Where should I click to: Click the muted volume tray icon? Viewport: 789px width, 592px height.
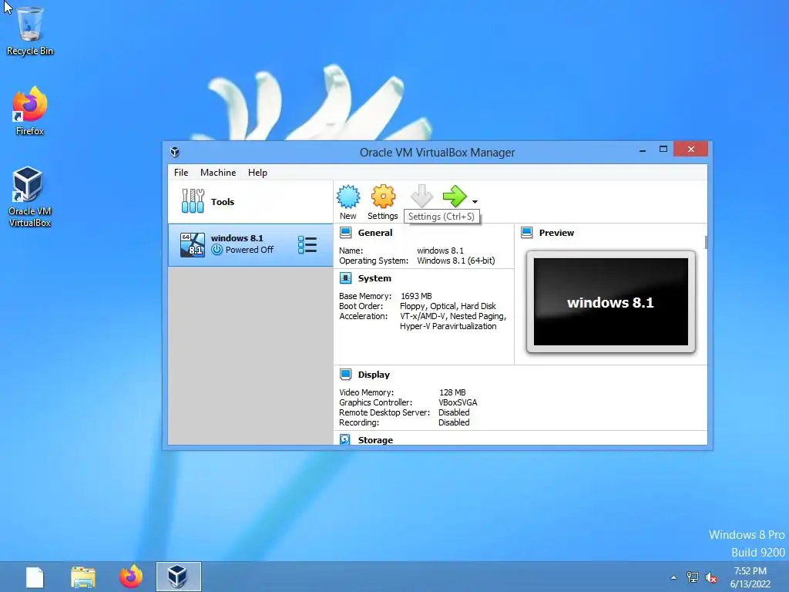click(x=711, y=577)
